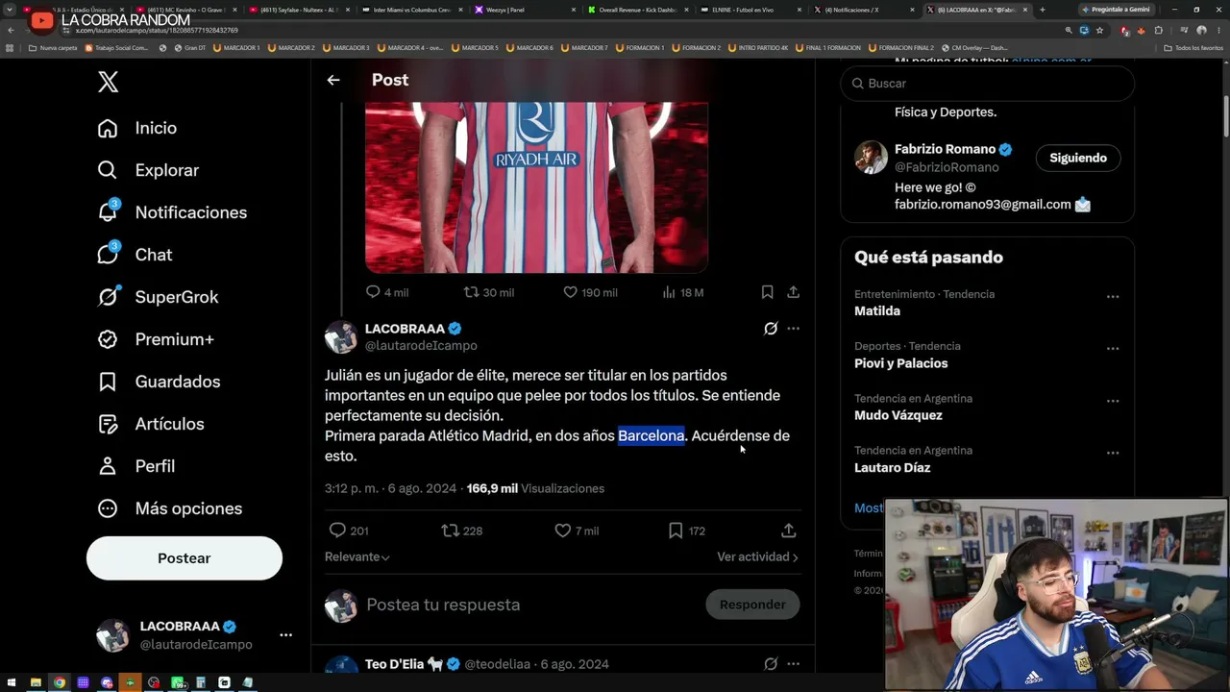
Task: Share the post with the Riyadh Air image
Action: [793, 292]
